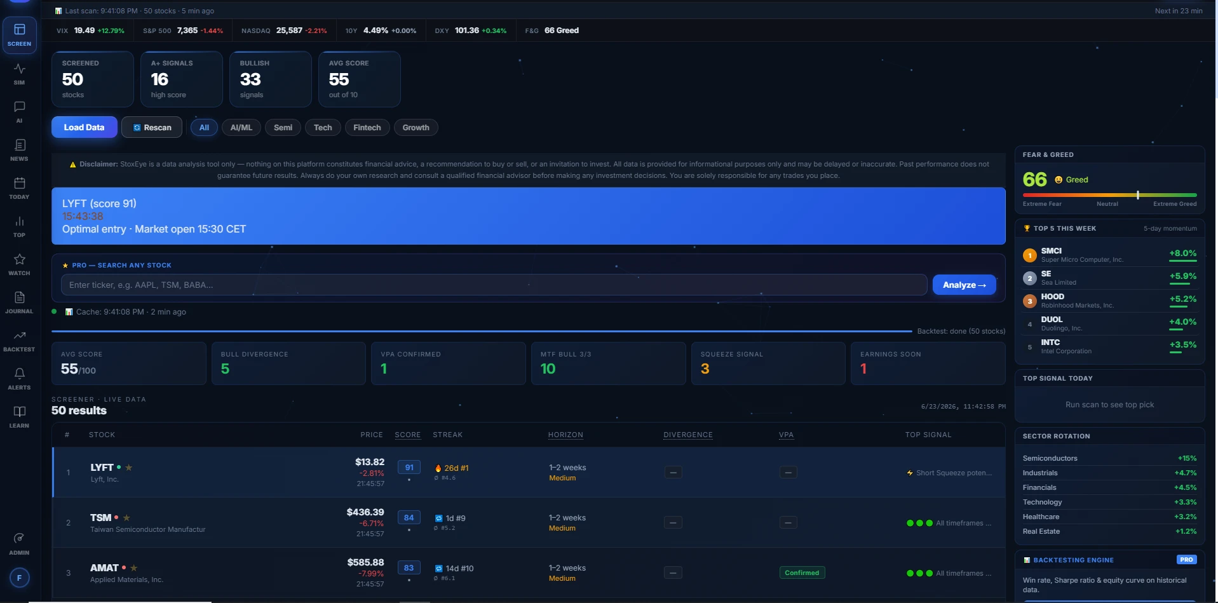Select the Growth filter chip
This screenshot has height=603, width=1218.
[416, 128]
